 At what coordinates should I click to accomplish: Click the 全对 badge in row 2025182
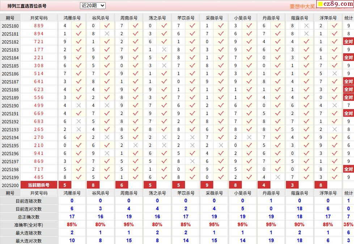[348, 42]
